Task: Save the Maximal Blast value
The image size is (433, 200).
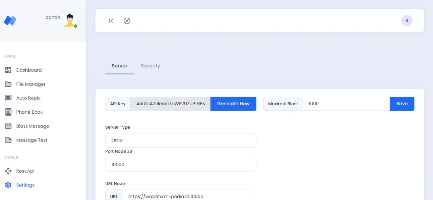Action: [402, 104]
